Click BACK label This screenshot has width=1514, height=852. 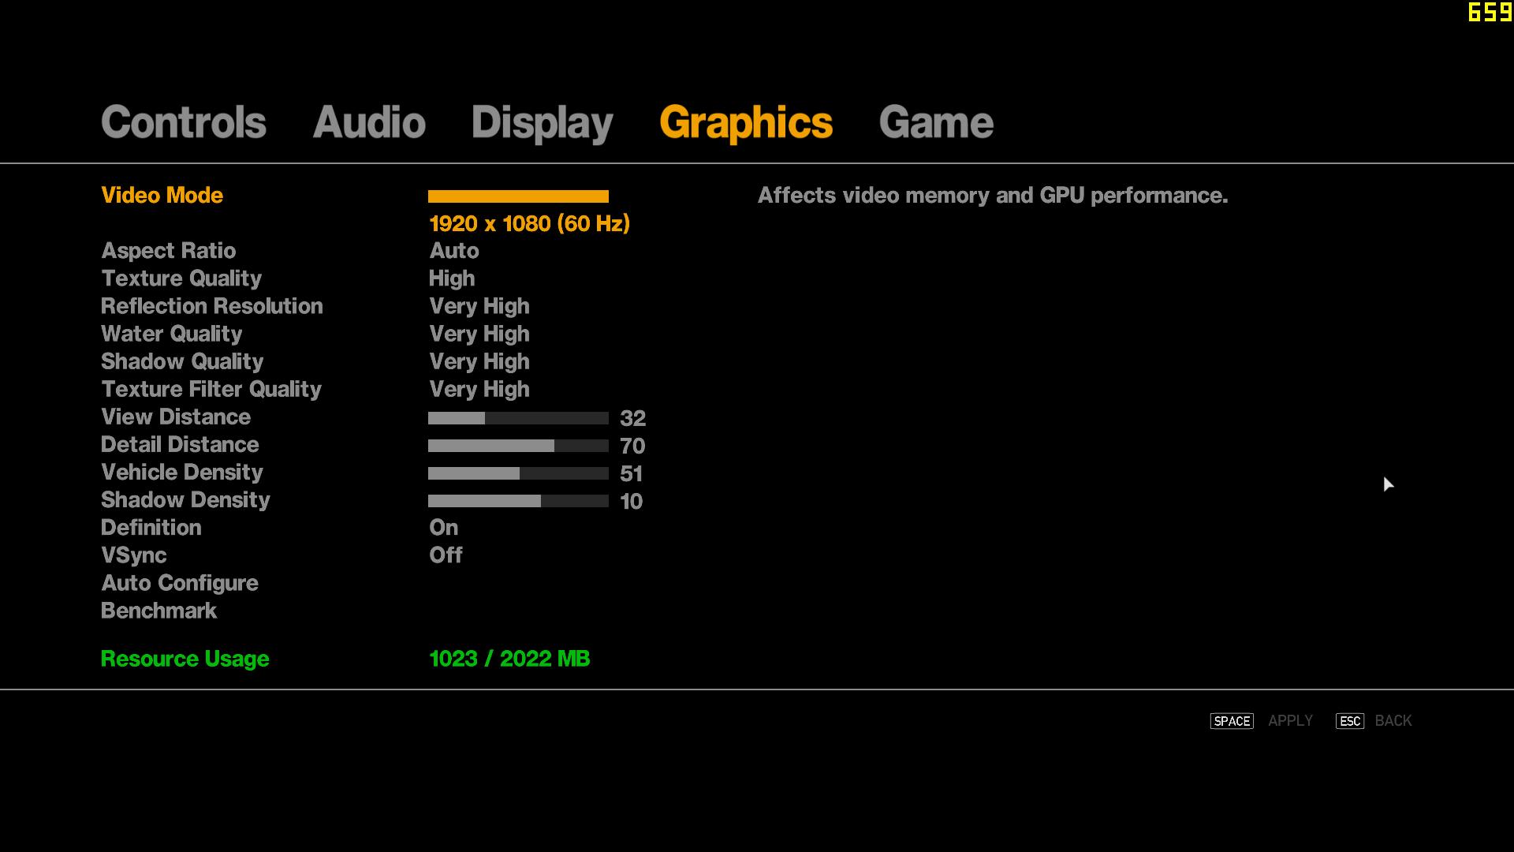point(1393,721)
